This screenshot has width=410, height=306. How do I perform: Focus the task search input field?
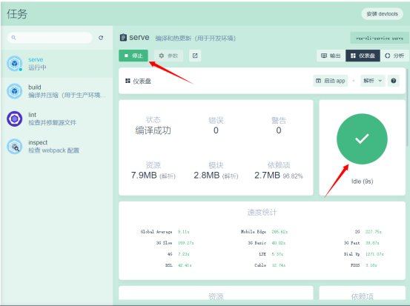pyautogui.click(x=50, y=38)
